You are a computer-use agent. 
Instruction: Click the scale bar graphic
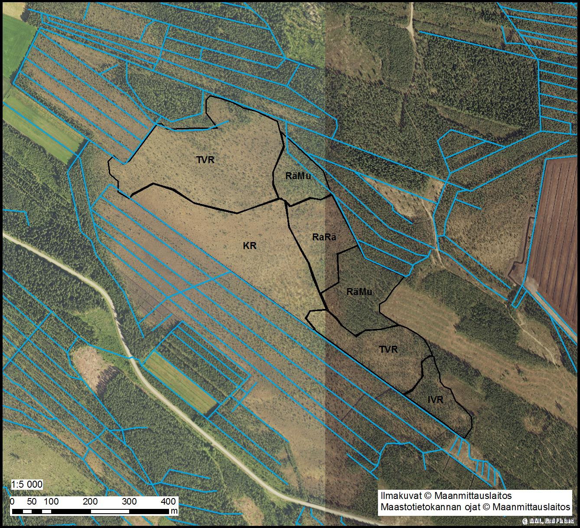90,512
